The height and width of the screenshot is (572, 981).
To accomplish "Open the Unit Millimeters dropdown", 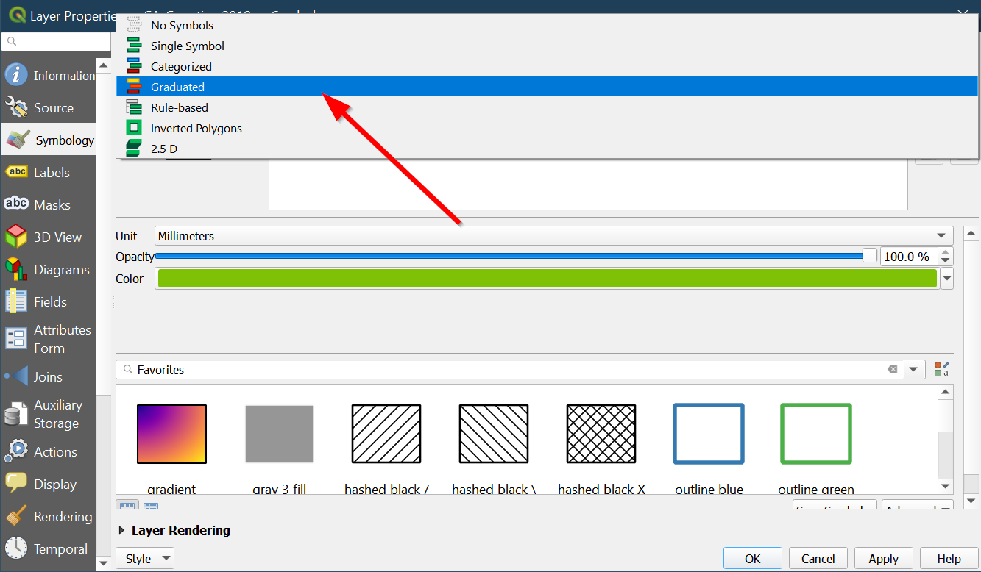I will click(x=553, y=236).
